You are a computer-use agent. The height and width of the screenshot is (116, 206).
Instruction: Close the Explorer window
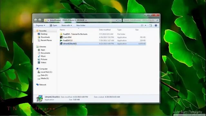[156, 15]
